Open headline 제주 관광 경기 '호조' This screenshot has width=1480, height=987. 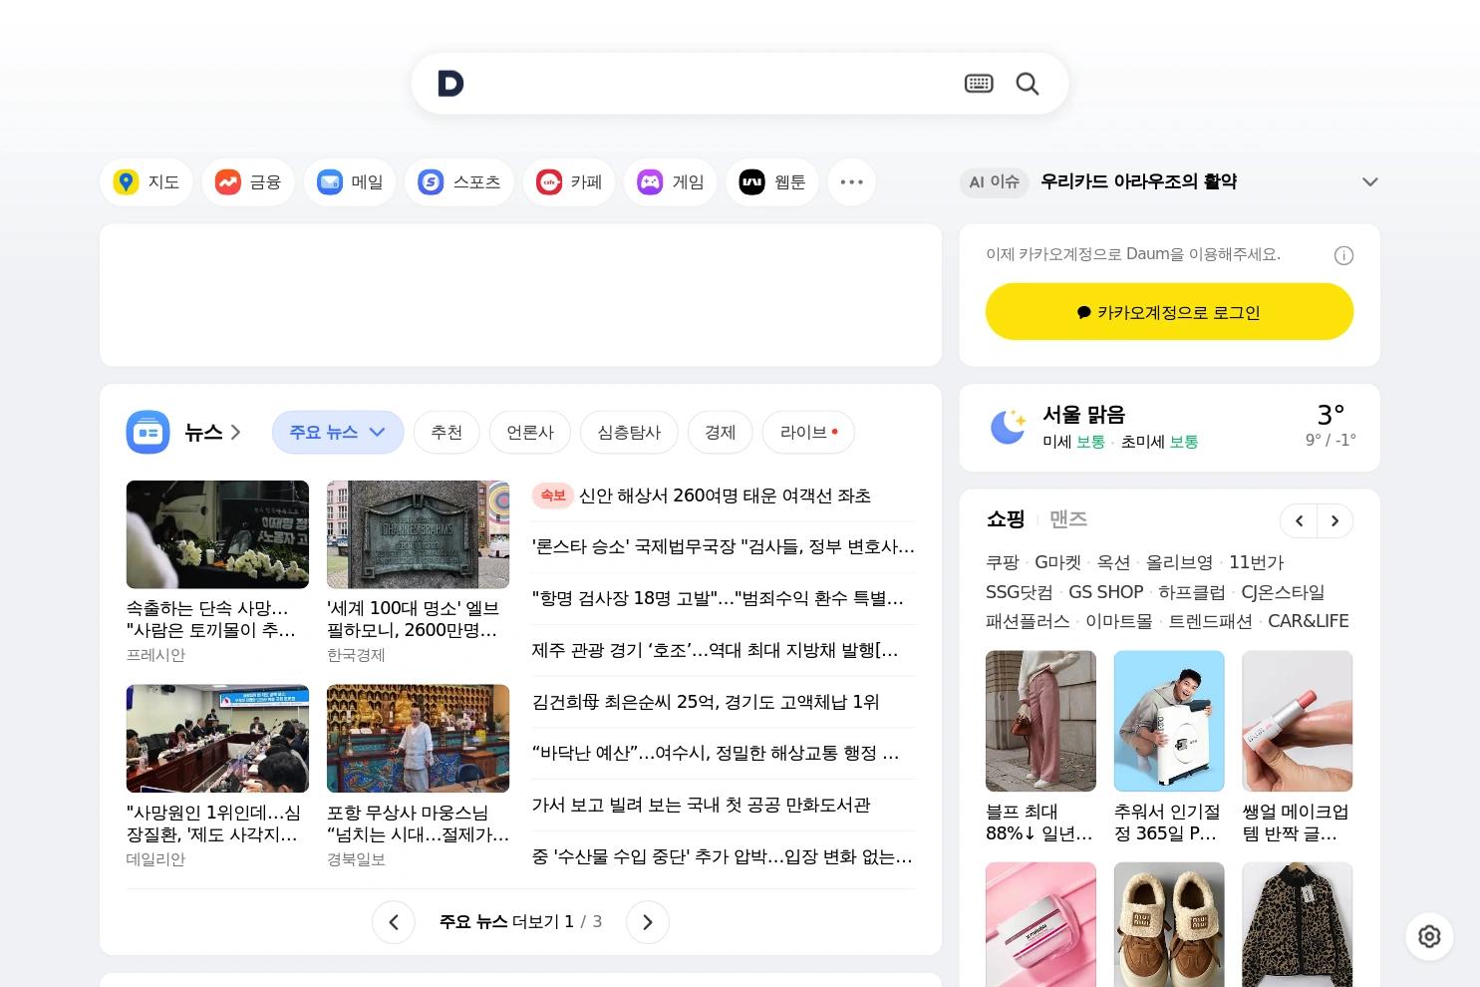pos(716,650)
